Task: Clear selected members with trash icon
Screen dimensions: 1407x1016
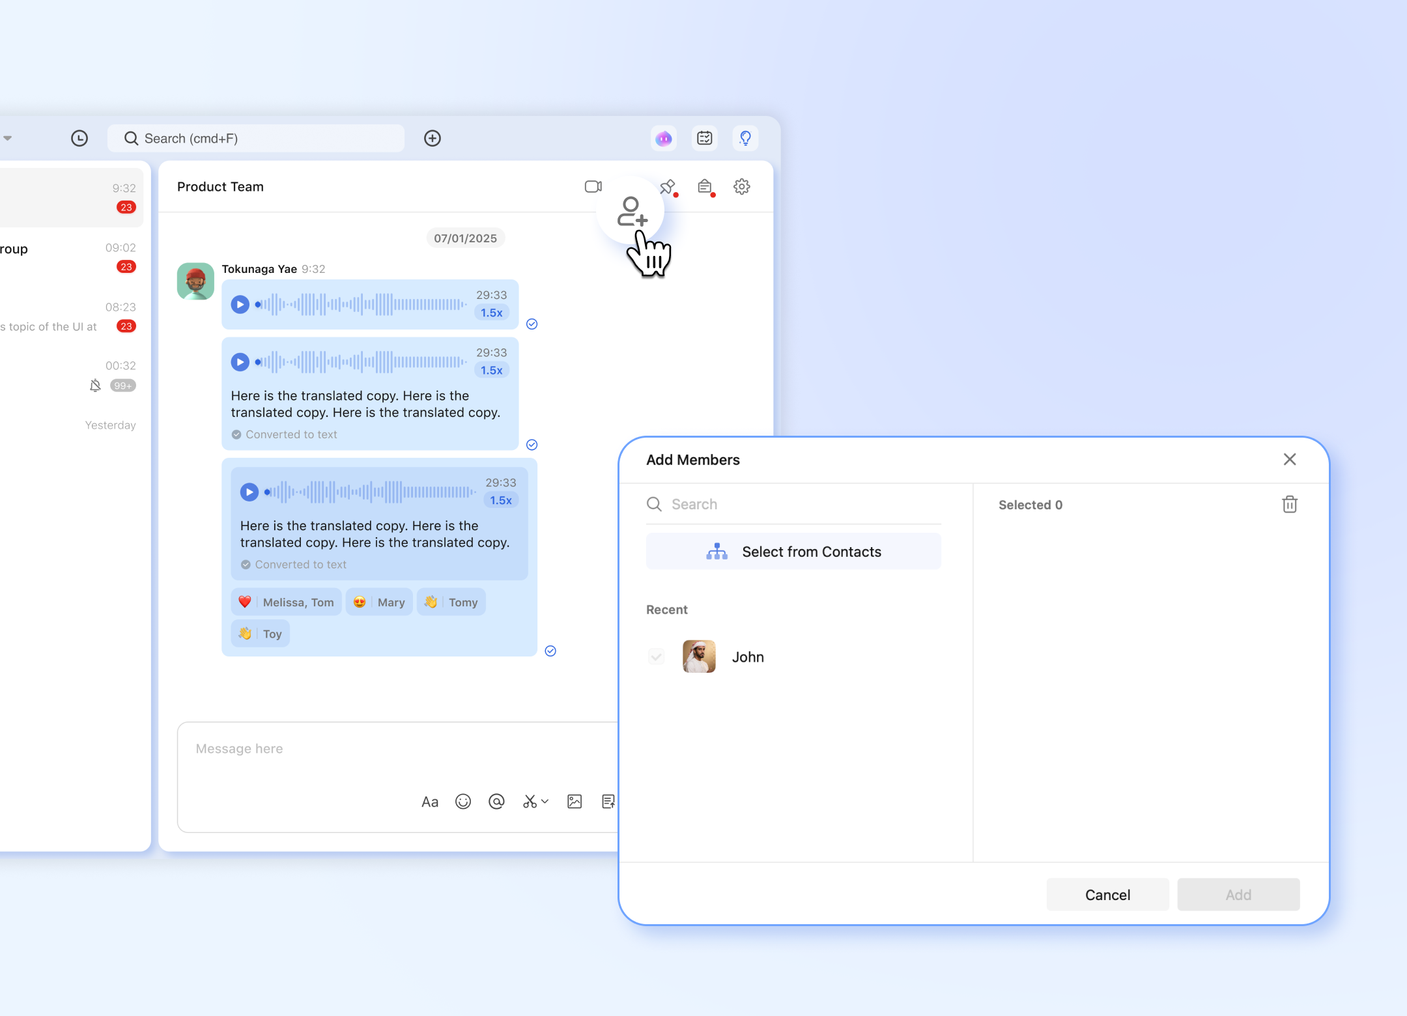Action: click(x=1289, y=505)
